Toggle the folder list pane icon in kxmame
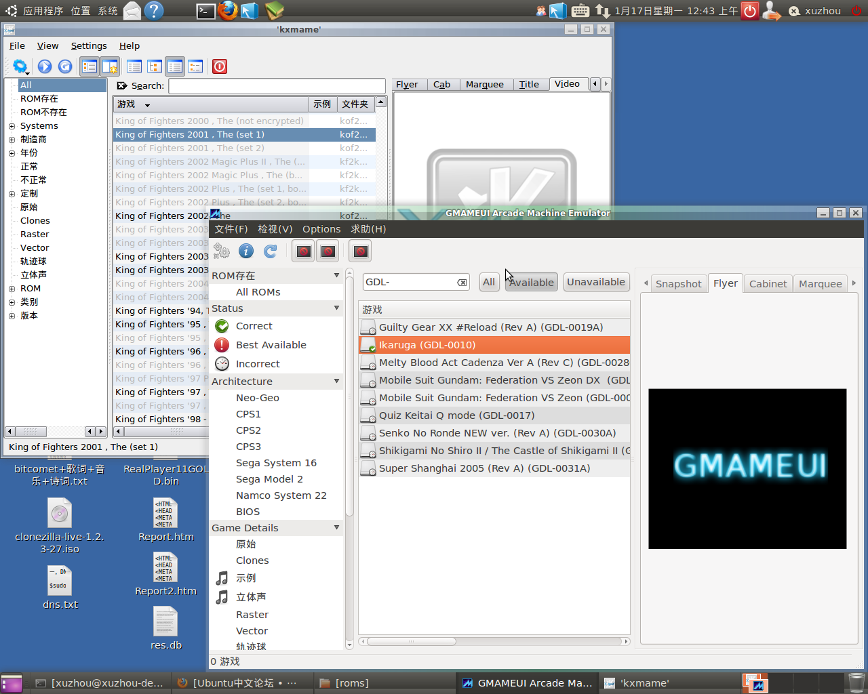Image resolution: width=868 pixels, height=694 pixels. tap(89, 66)
